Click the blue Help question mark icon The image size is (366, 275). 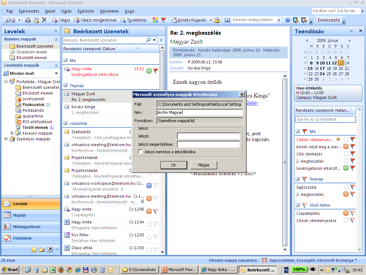[288, 20]
